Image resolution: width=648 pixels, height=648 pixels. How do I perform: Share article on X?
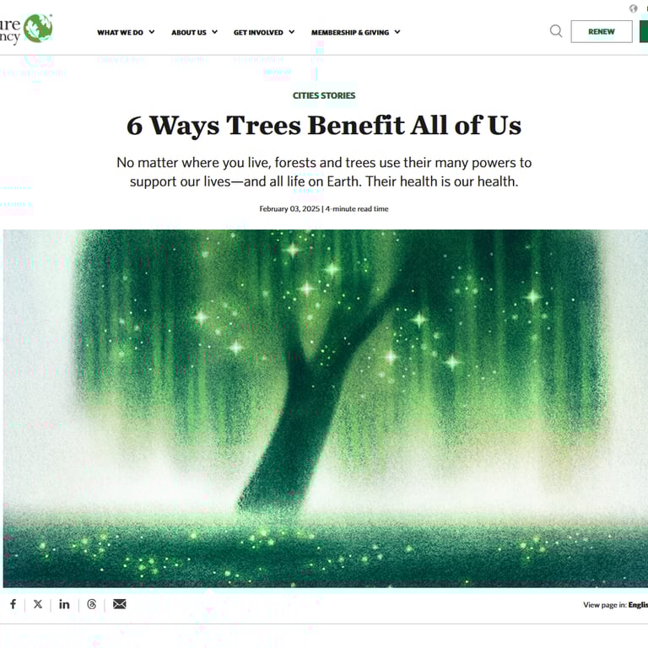pyautogui.click(x=38, y=604)
